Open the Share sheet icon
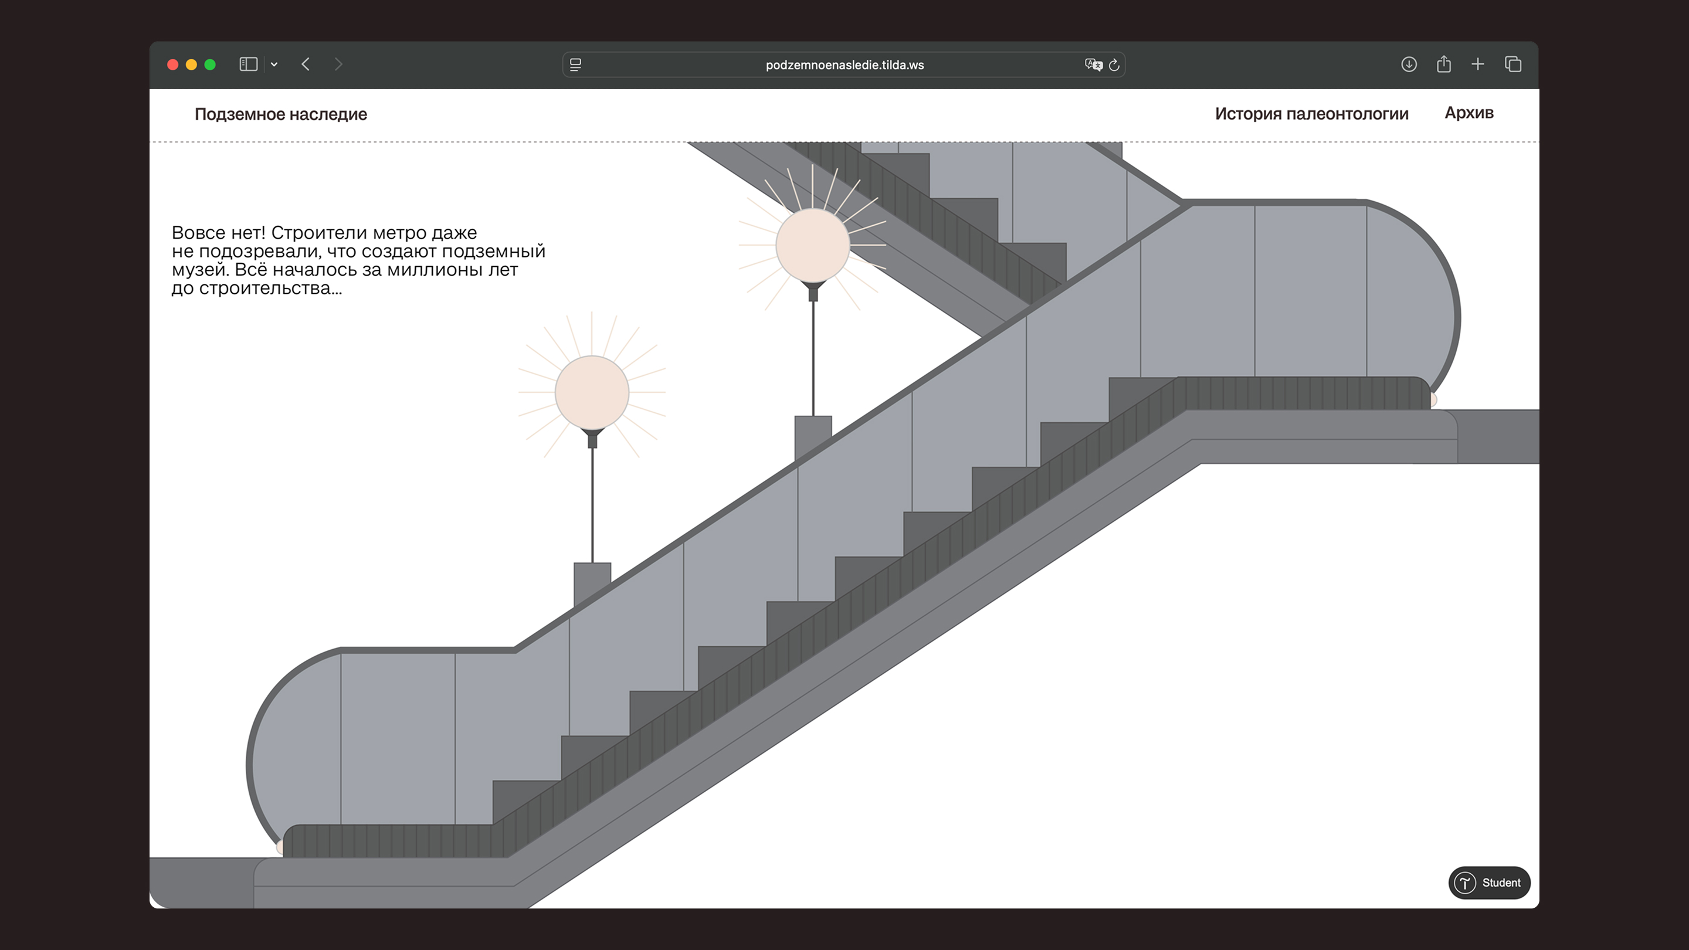This screenshot has height=950, width=1689. pos(1444,65)
